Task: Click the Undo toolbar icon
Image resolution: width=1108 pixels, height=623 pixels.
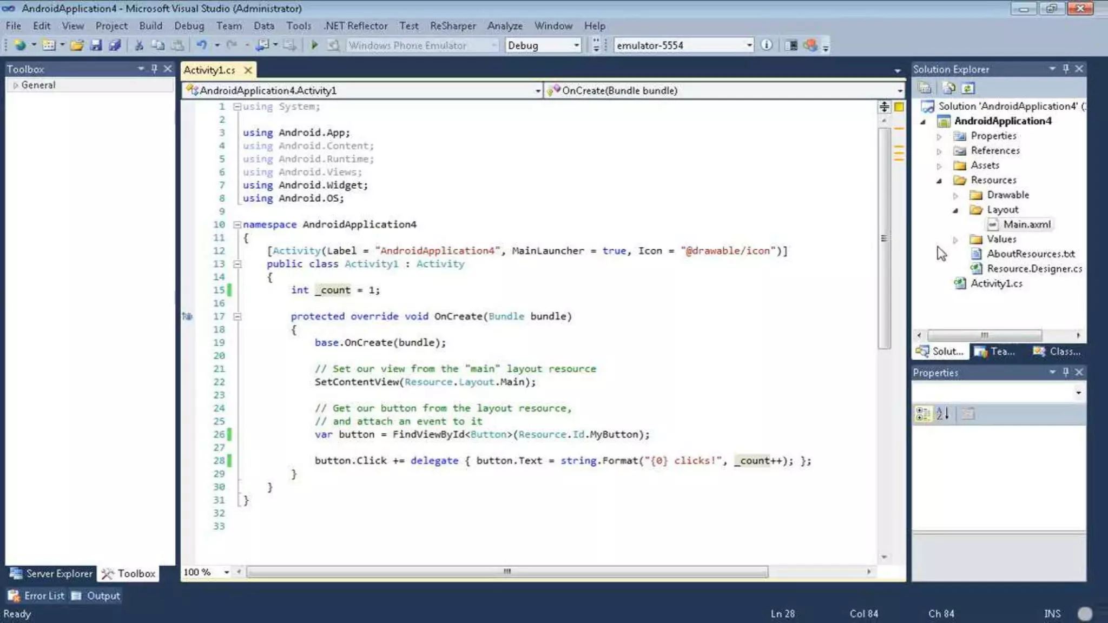Action: (201, 45)
